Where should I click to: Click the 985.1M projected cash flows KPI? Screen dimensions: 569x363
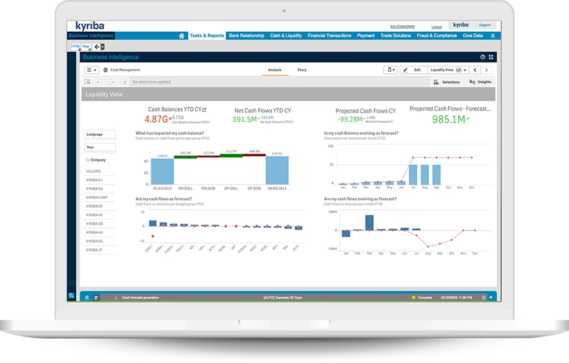tap(449, 119)
